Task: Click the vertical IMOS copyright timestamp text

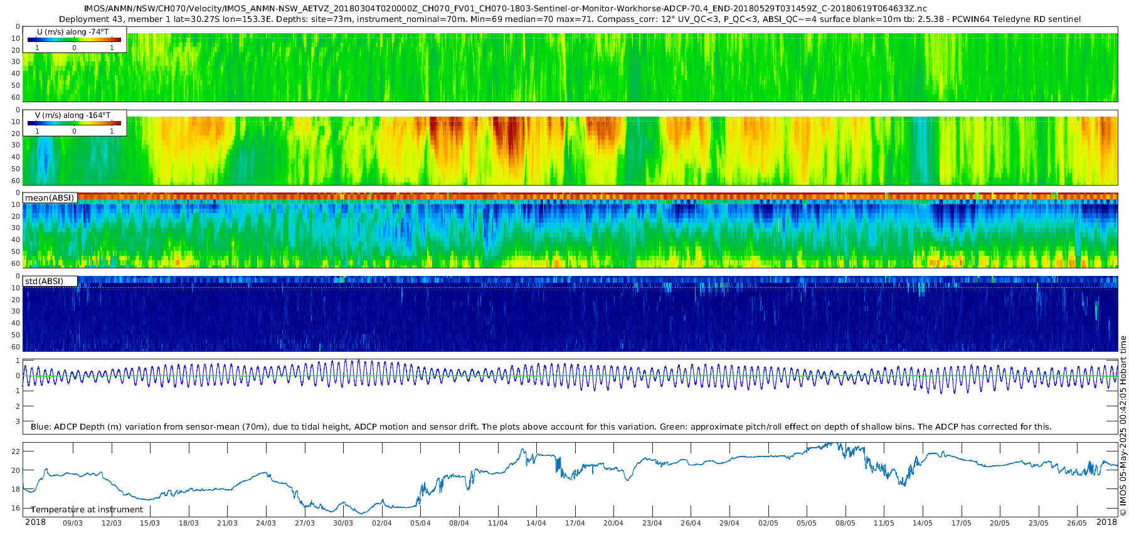Action: [1123, 426]
